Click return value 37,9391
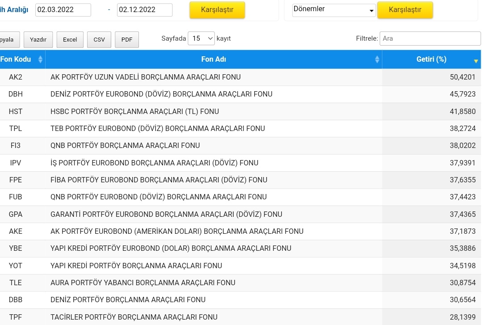Screen dimensions: 482x325 [x=463, y=163]
